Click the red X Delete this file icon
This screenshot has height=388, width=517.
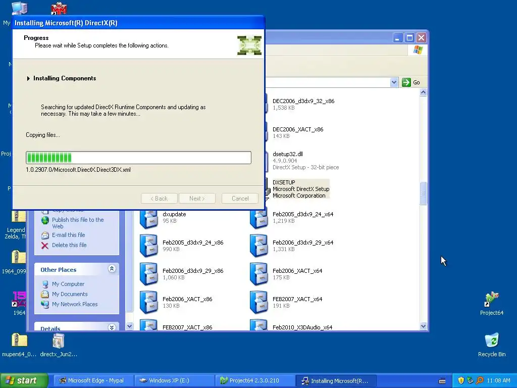pyautogui.click(x=45, y=245)
